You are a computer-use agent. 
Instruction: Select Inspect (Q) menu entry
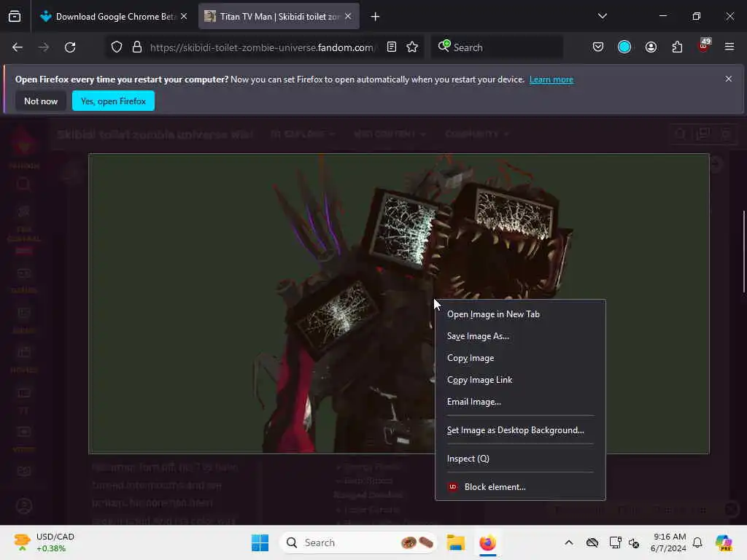point(520,459)
